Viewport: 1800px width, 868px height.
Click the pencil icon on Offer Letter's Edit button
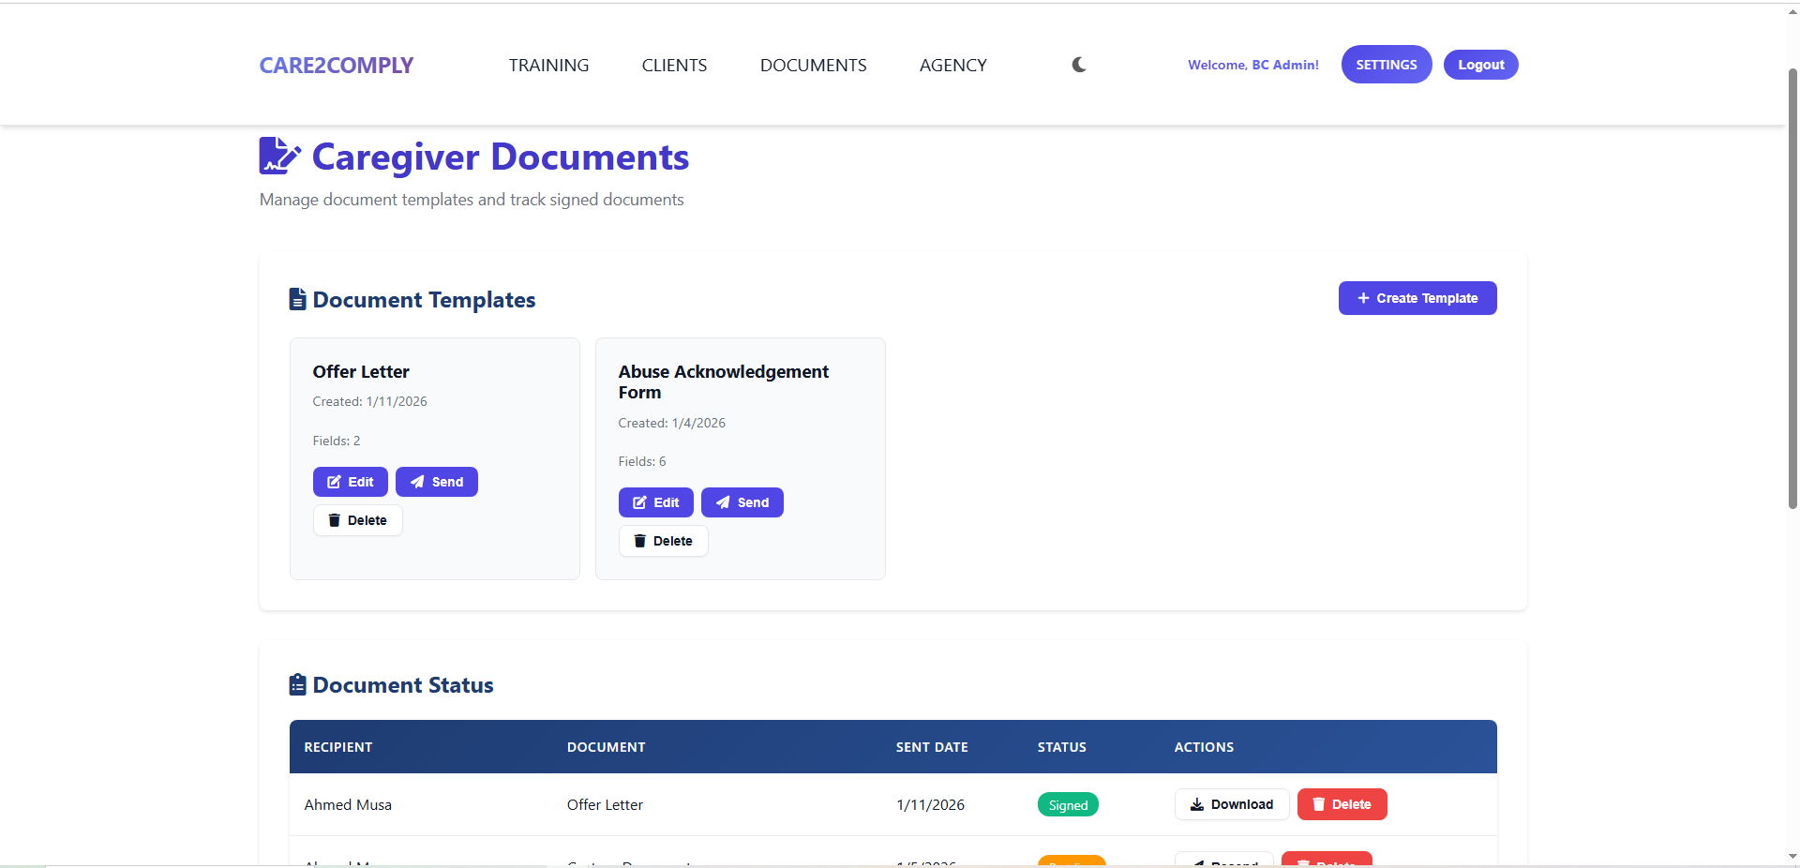click(x=336, y=481)
